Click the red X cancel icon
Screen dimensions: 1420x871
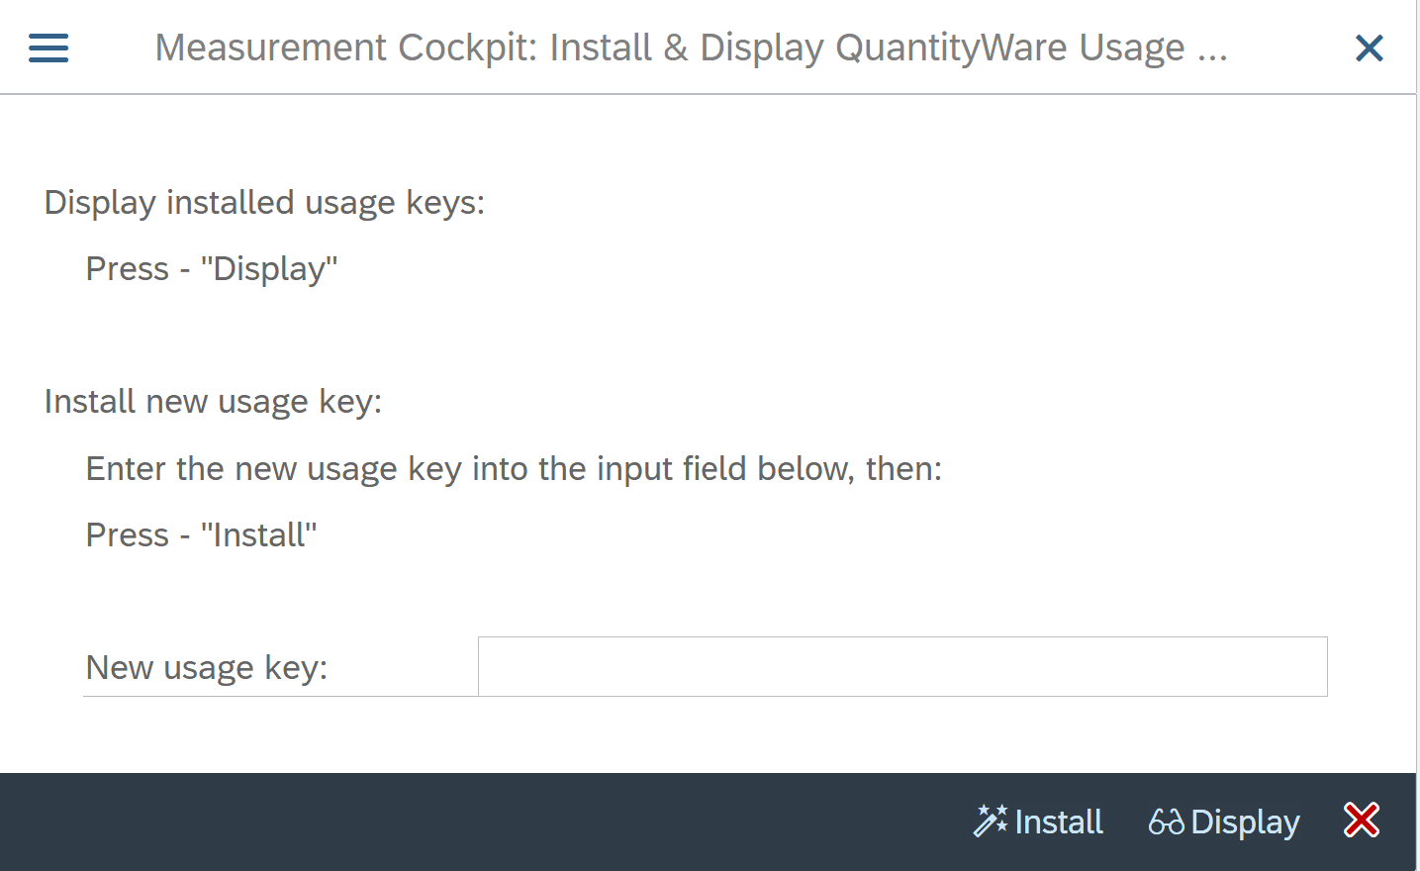pyautogui.click(x=1362, y=821)
